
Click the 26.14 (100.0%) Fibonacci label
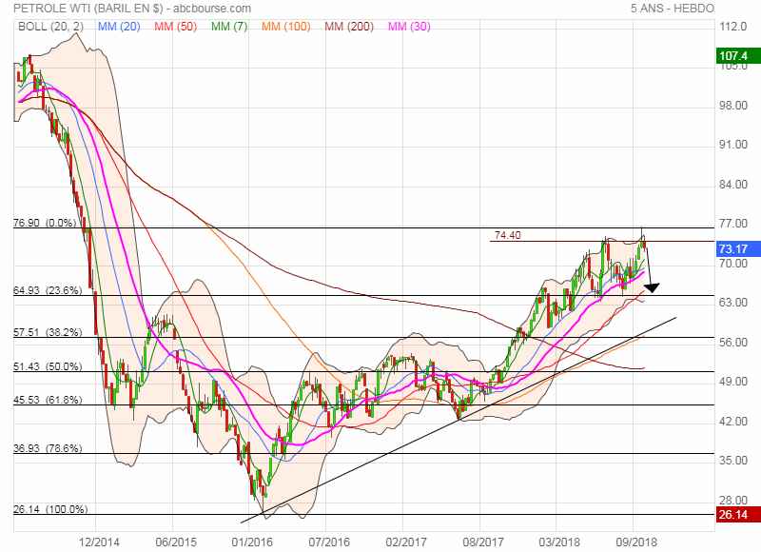[x=50, y=509]
